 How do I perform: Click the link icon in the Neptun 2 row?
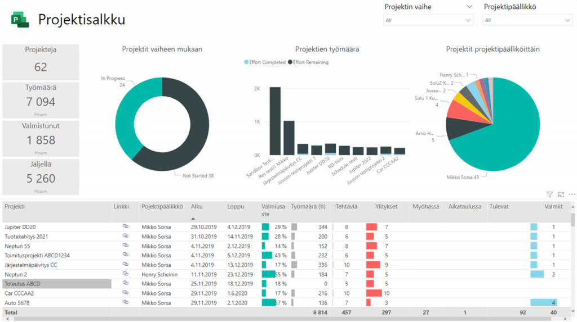pyautogui.click(x=126, y=274)
